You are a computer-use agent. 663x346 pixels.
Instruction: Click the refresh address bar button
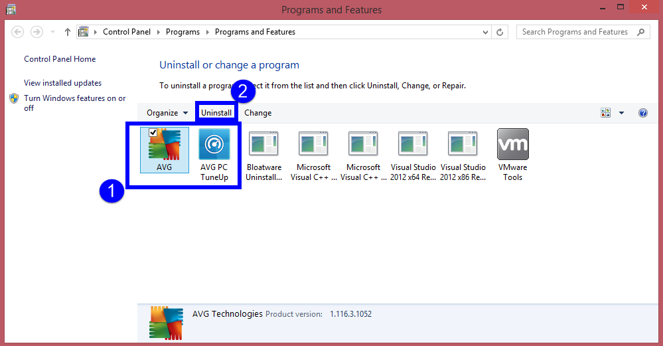[500, 32]
